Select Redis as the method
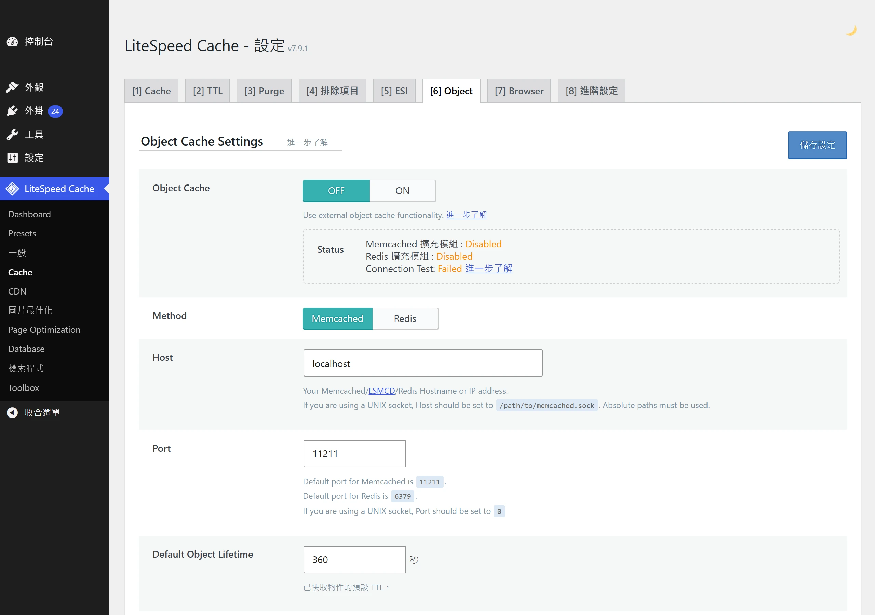The height and width of the screenshot is (615, 875). (x=405, y=318)
